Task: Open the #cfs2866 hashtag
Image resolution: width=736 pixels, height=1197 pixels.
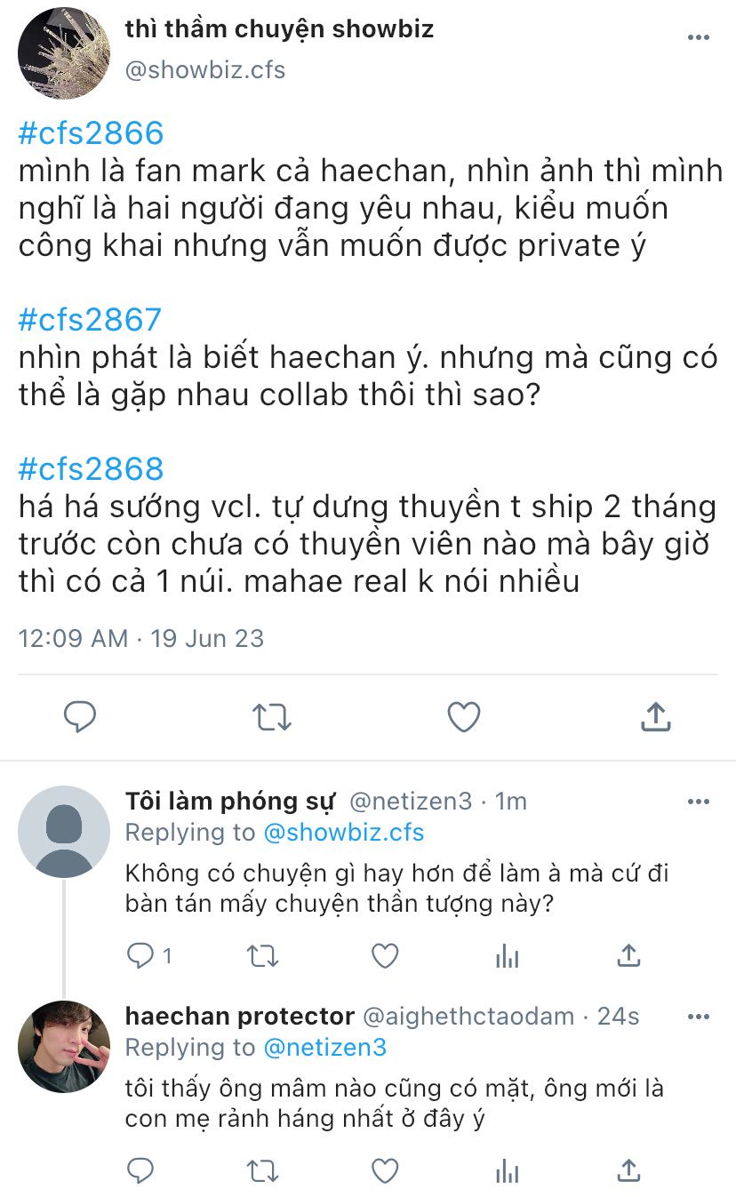Action: coord(92,133)
